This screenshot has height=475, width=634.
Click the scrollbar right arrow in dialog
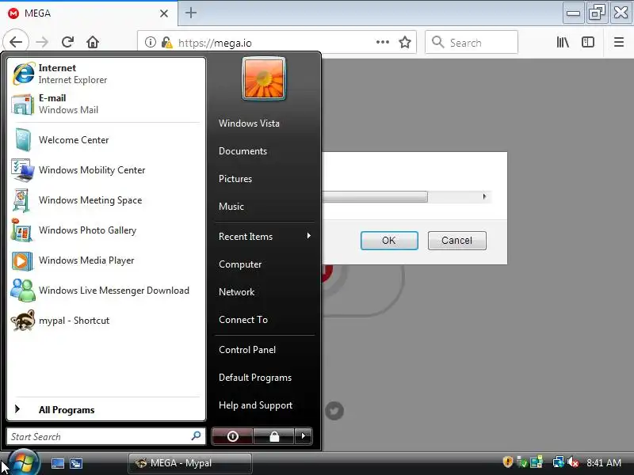tap(484, 196)
